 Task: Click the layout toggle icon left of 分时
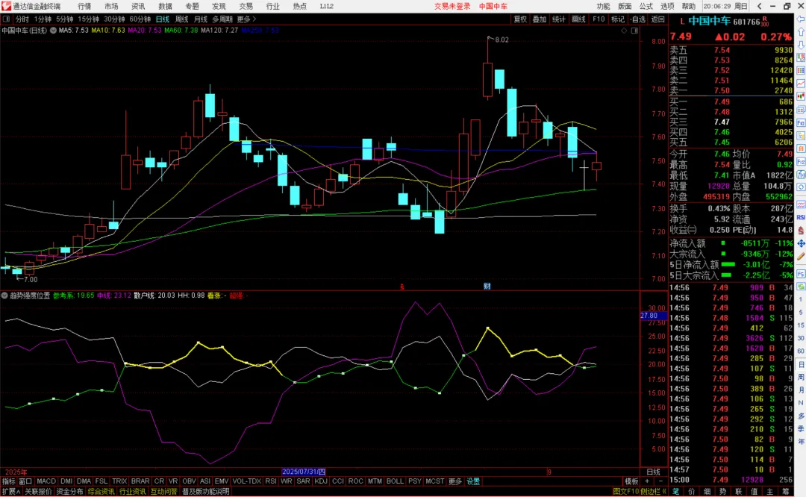[6, 19]
